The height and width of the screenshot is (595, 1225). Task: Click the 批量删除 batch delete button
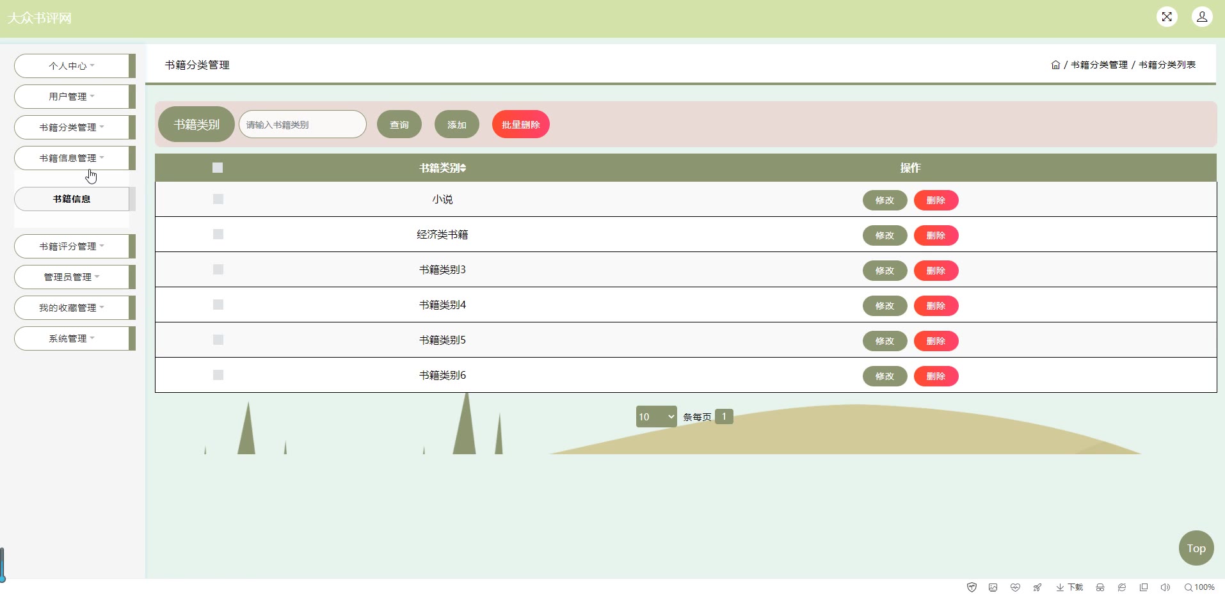tap(521, 124)
